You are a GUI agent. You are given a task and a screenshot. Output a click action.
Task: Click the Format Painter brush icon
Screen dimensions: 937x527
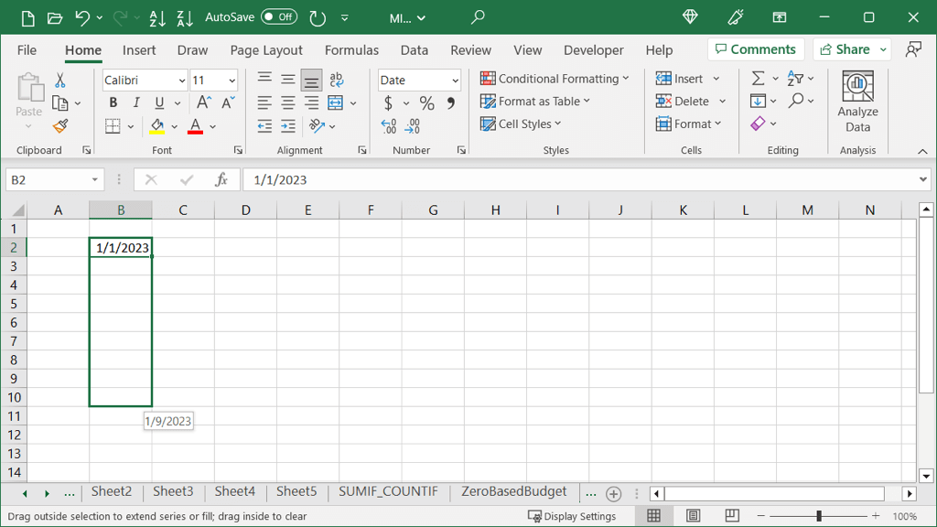[60, 125]
